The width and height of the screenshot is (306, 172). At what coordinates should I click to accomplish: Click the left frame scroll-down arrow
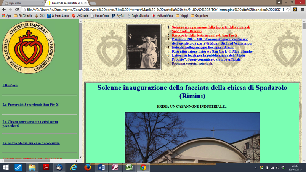pyautogui.click(x=80, y=157)
